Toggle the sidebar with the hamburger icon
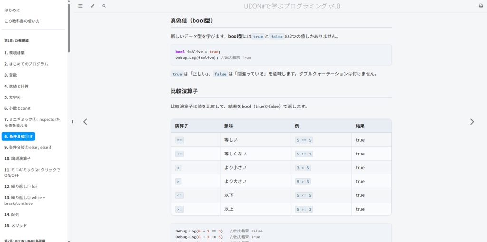The width and height of the screenshot is (487, 242). click(x=80, y=6)
